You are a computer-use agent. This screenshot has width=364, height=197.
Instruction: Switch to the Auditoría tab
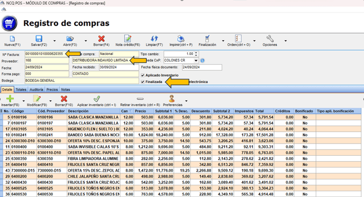37,89
